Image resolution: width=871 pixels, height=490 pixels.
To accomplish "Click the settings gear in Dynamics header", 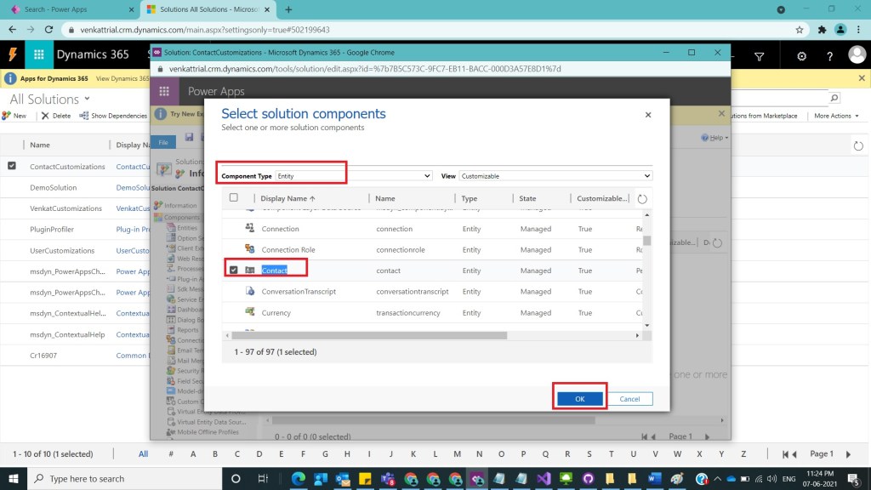I will [801, 56].
